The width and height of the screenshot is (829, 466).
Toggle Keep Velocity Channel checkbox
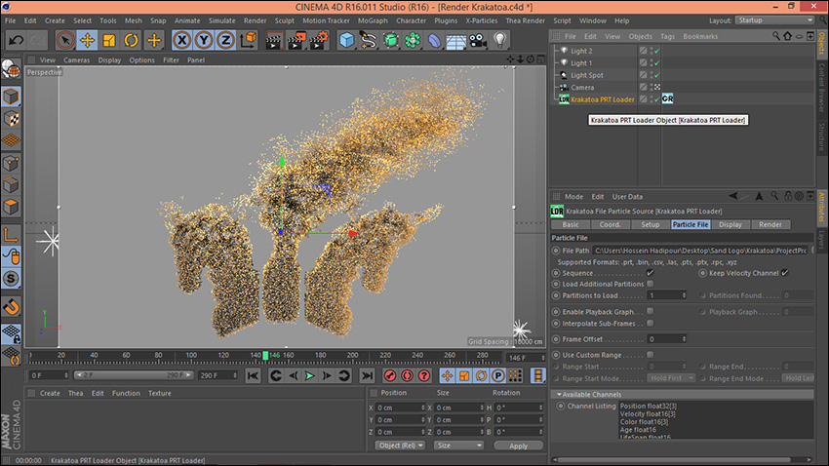(x=785, y=273)
